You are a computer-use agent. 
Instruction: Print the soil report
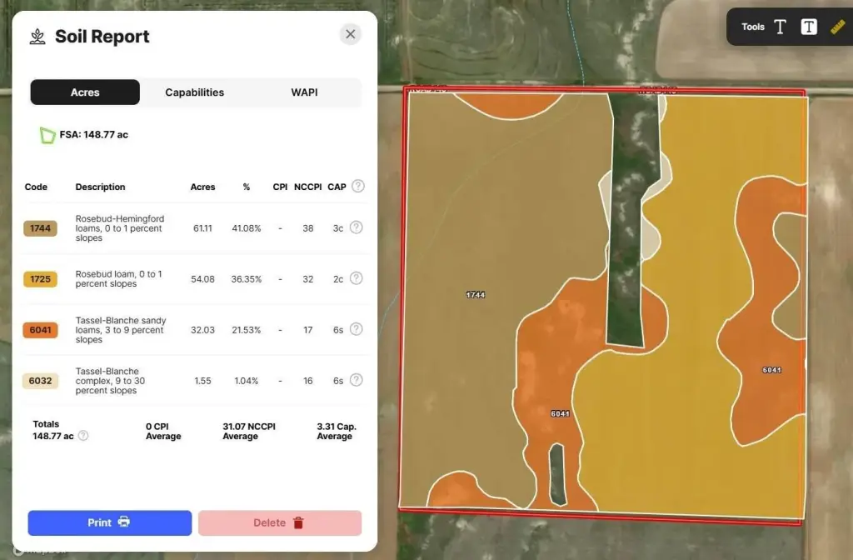tap(110, 523)
